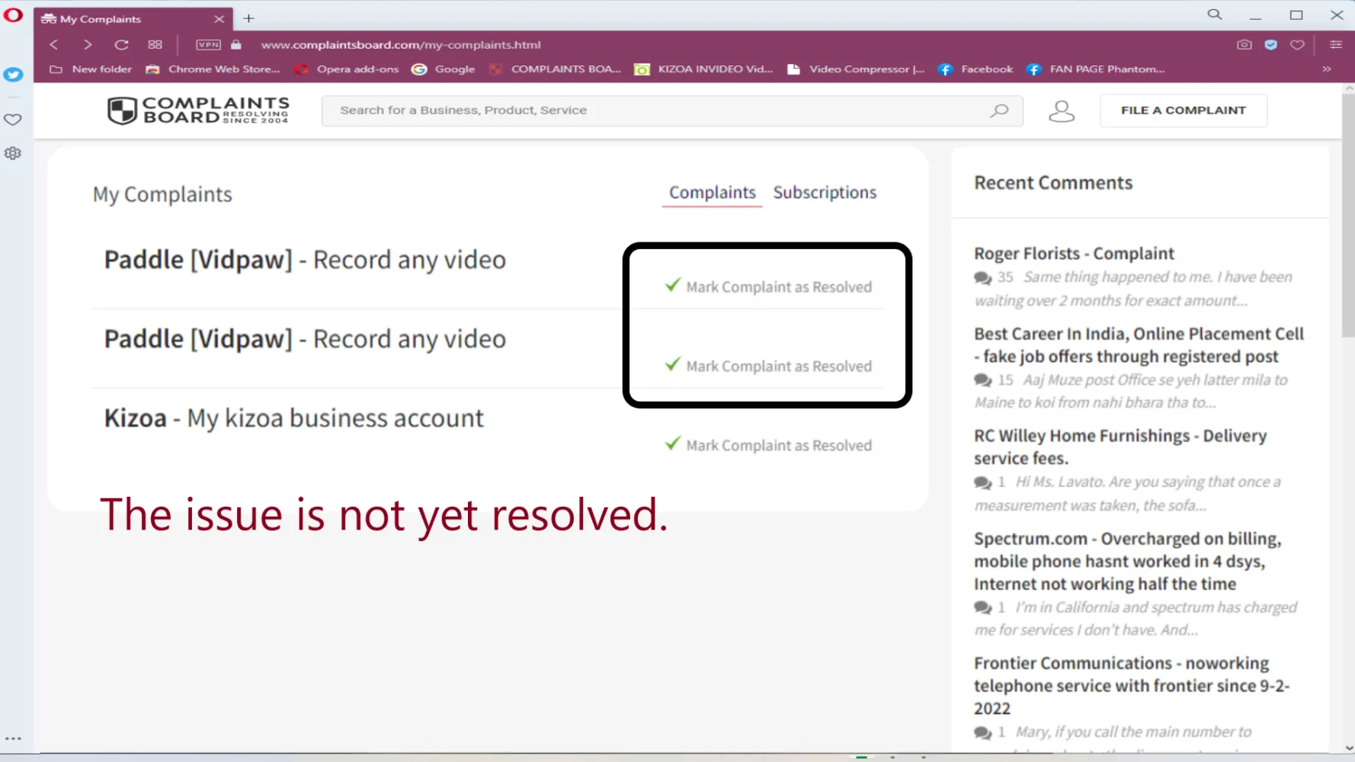Toggle the VPN badge in address bar

208,45
